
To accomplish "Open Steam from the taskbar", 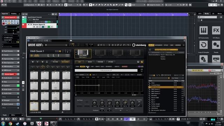I will click(17, 124).
